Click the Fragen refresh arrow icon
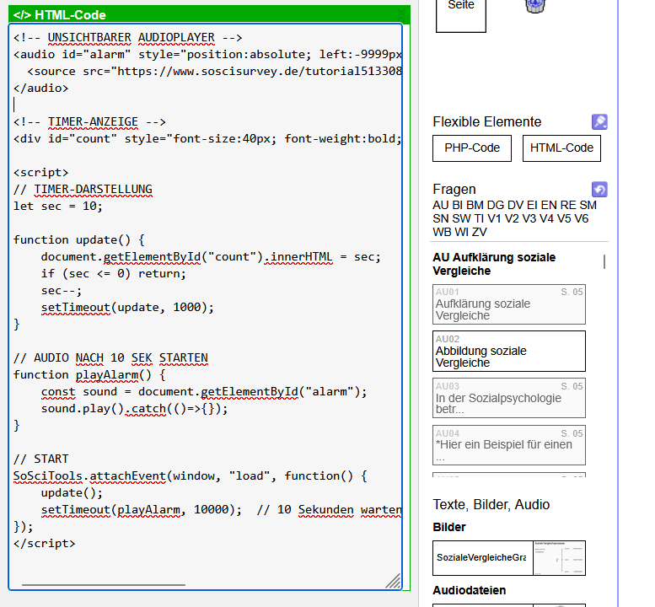 coord(599,190)
